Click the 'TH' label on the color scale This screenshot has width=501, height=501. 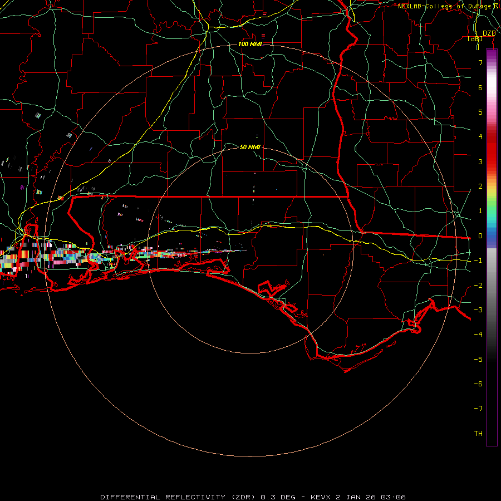[478, 434]
